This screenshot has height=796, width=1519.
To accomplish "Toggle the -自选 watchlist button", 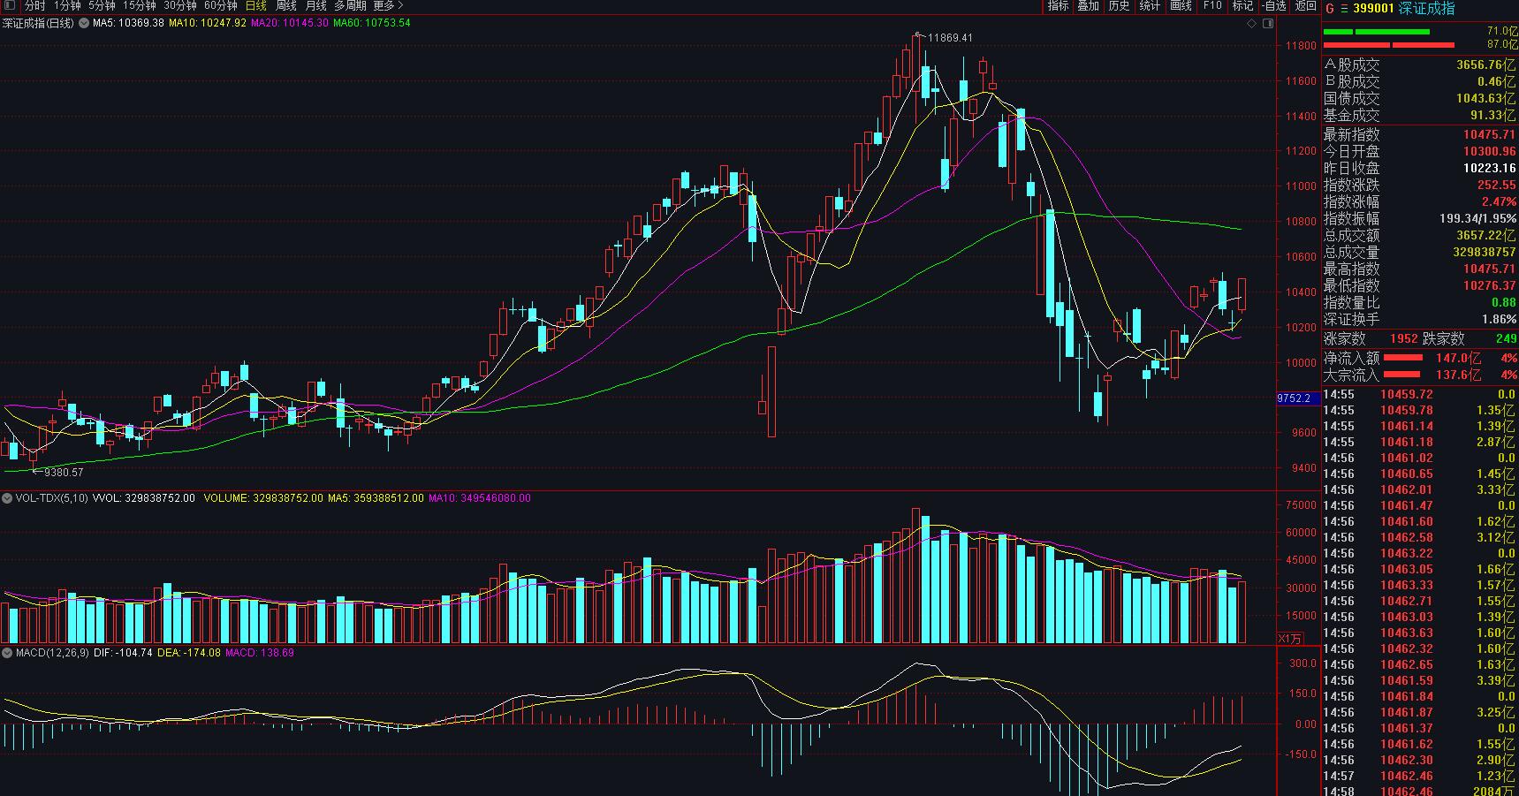I will tap(1273, 6).
